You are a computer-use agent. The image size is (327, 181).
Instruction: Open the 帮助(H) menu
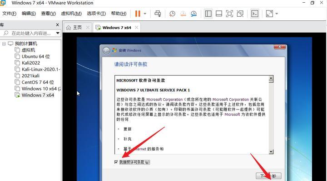[x=119, y=14]
